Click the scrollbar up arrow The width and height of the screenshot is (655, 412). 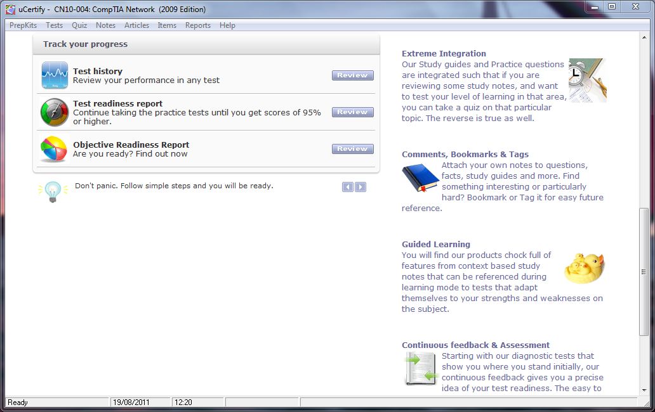pos(644,37)
